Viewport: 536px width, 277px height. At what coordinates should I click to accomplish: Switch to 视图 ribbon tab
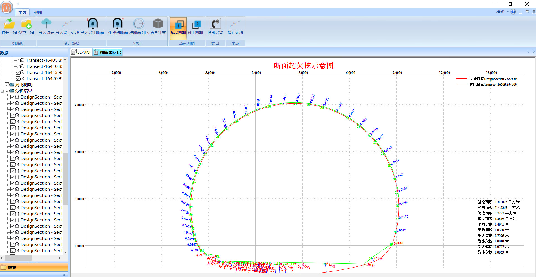point(38,12)
